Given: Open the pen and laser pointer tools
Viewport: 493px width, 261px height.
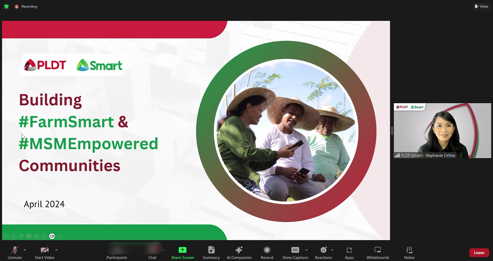Looking at the screenshot, I should click(x=21, y=236).
